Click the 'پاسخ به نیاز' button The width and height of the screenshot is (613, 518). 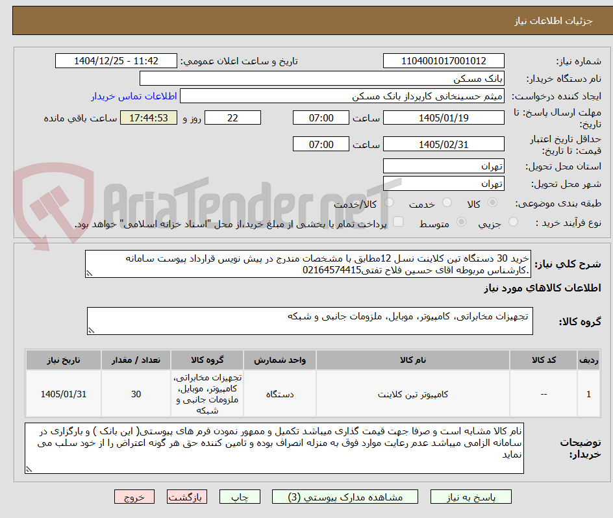[x=471, y=497]
